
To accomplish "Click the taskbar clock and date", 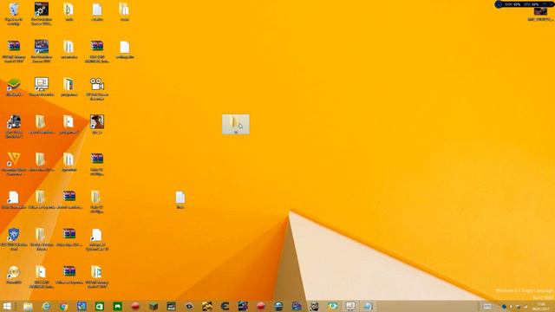I will [541, 306].
